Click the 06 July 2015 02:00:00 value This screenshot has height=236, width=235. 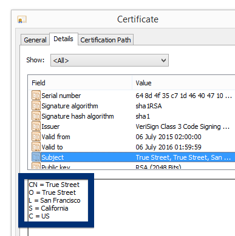coord(168,137)
